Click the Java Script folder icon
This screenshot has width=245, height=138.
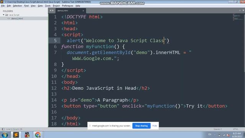(7, 15)
